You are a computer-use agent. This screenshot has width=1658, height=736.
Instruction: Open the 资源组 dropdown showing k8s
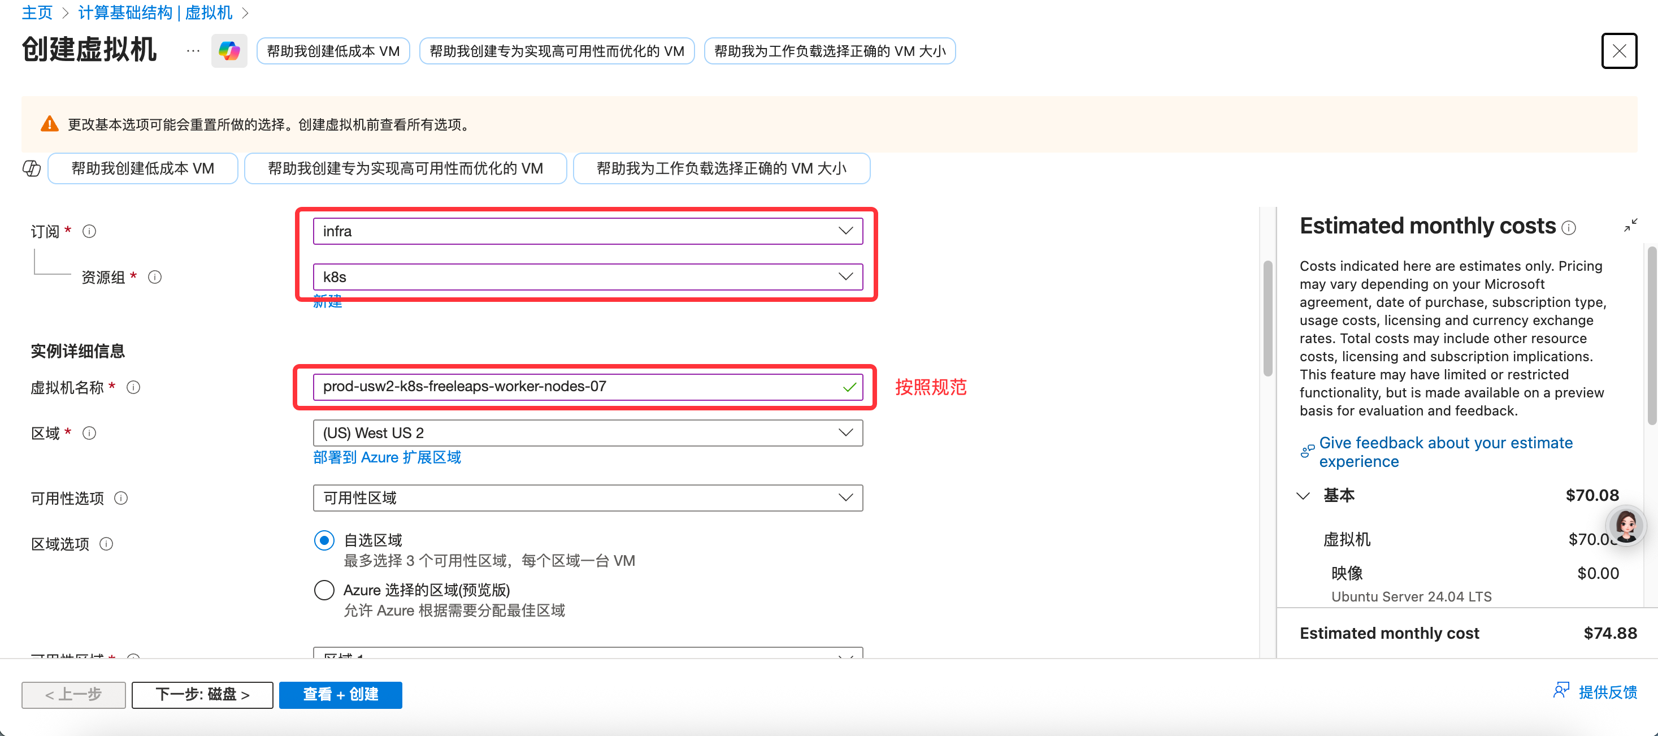[x=587, y=277]
